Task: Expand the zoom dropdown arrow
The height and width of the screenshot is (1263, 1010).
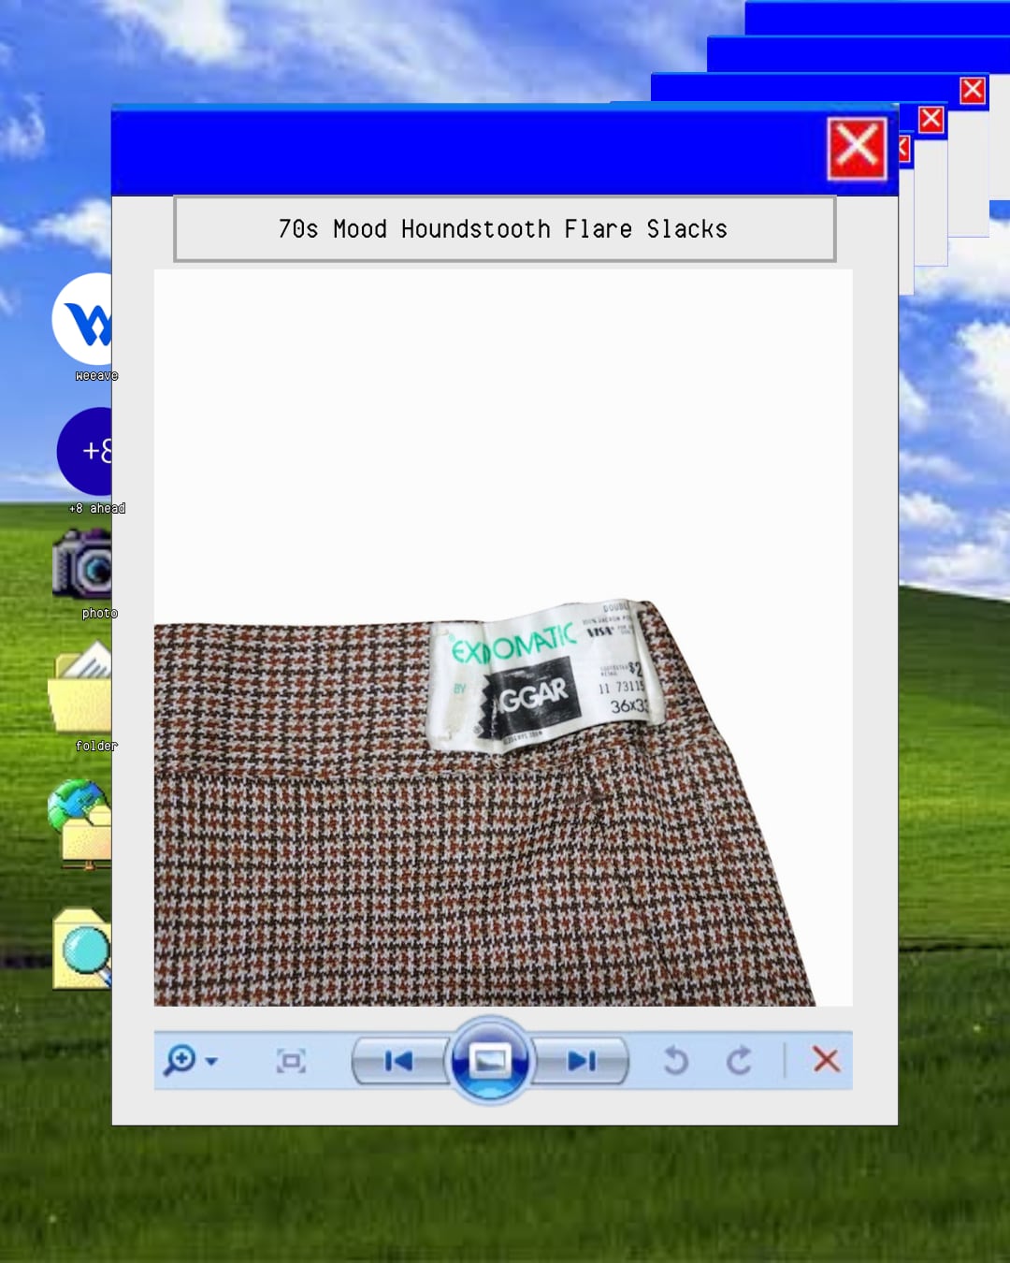Action: (x=211, y=1061)
